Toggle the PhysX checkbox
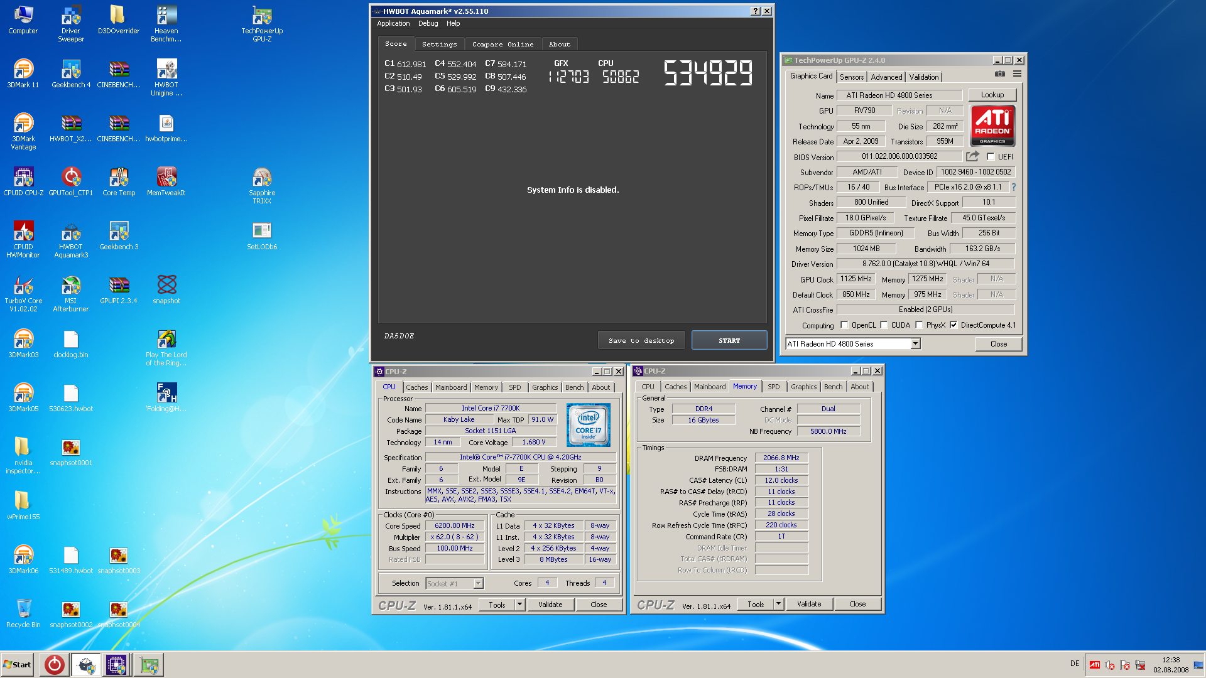This screenshot has width=1206, height=678. click(919, 325)
